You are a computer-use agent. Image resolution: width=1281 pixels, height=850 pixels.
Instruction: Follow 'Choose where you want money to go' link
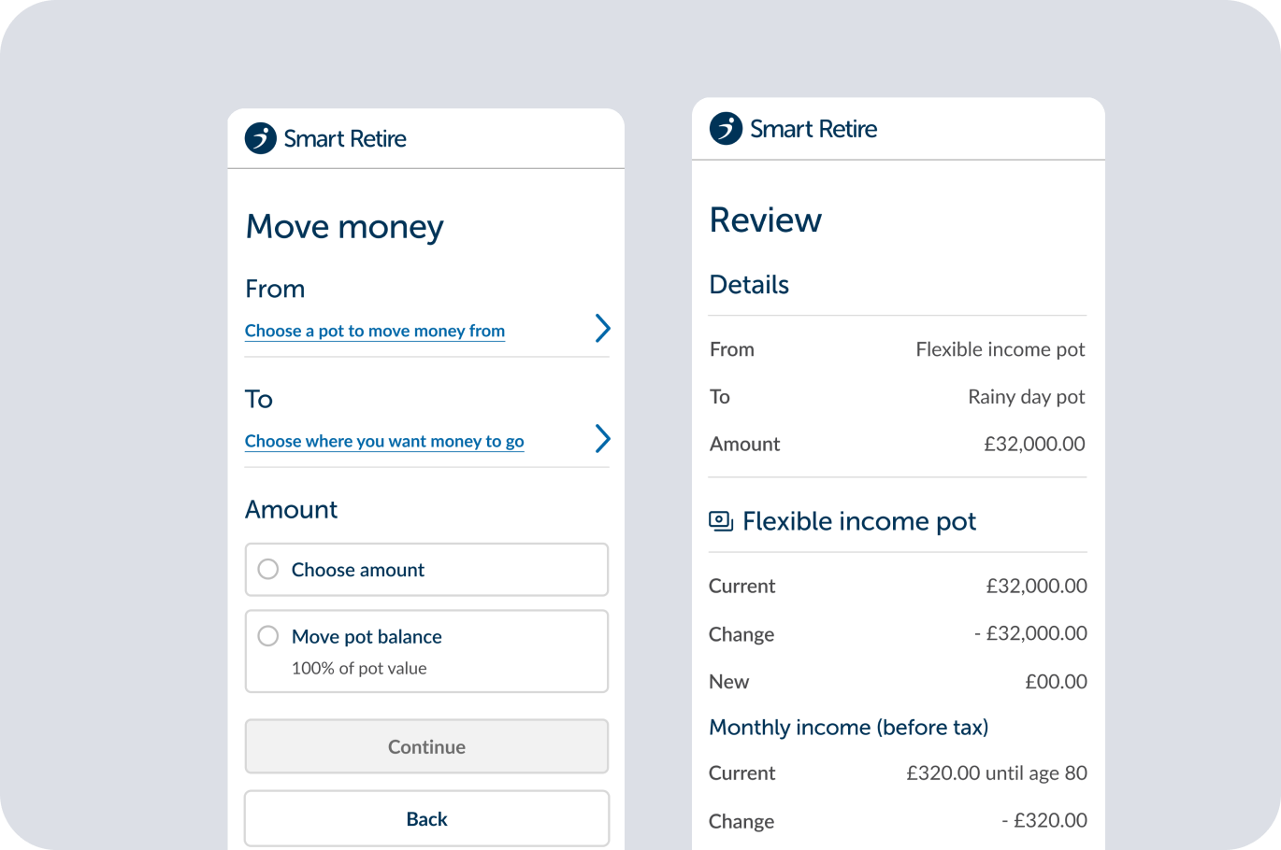pyautogui.click(x=383, y=441)
